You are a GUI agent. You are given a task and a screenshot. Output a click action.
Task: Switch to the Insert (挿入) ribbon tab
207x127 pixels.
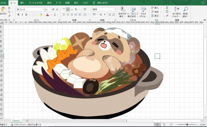click(x=22, y=3)
